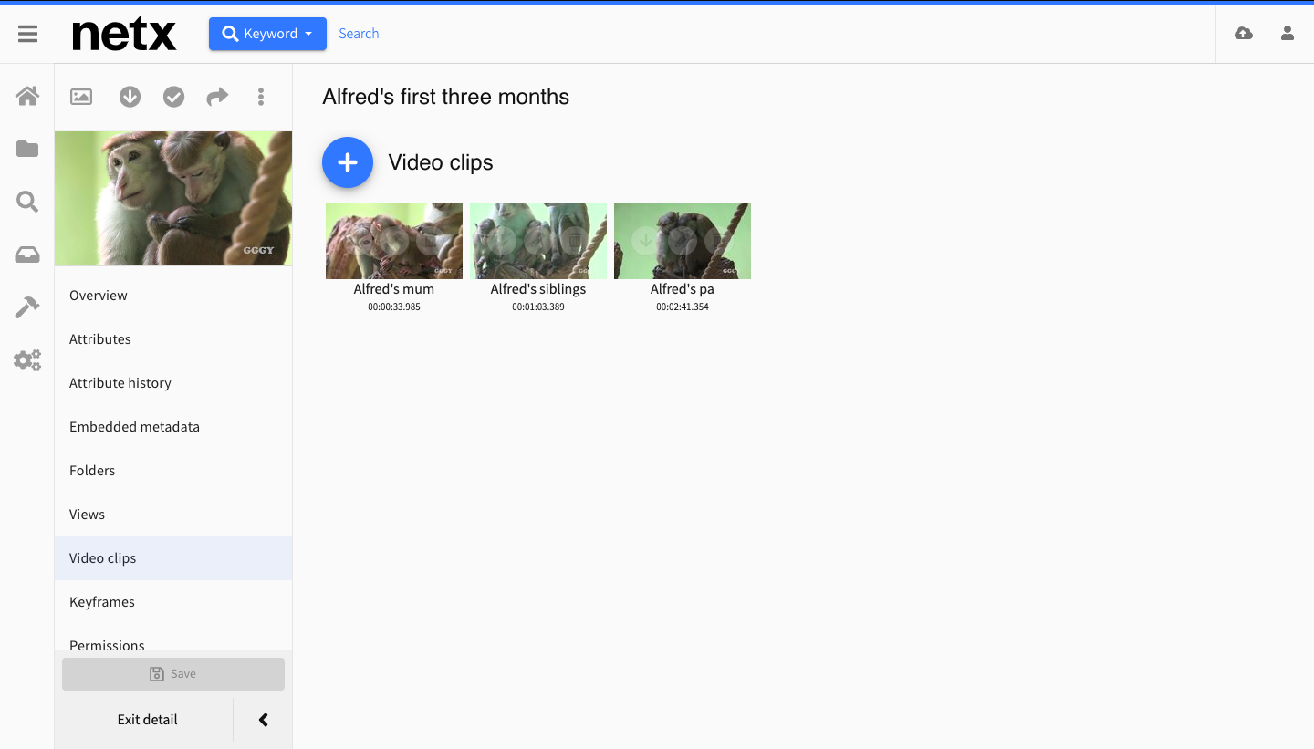Open the Alfred's siblings clip thumbnail
The width and height of the screenshot is (1314, 749).
pos(538,241)
